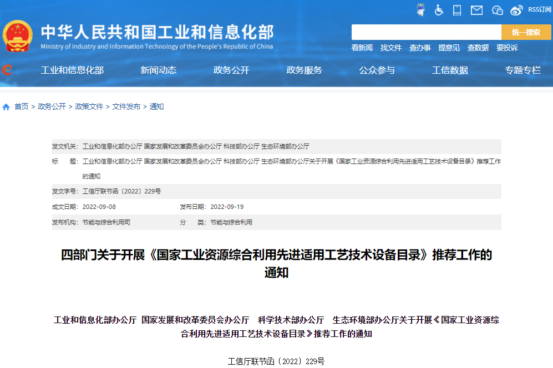Click the home icon in the breadcrumb
Image resolution: width=553 pixels, height=368 pixels.
click(6, 108)
